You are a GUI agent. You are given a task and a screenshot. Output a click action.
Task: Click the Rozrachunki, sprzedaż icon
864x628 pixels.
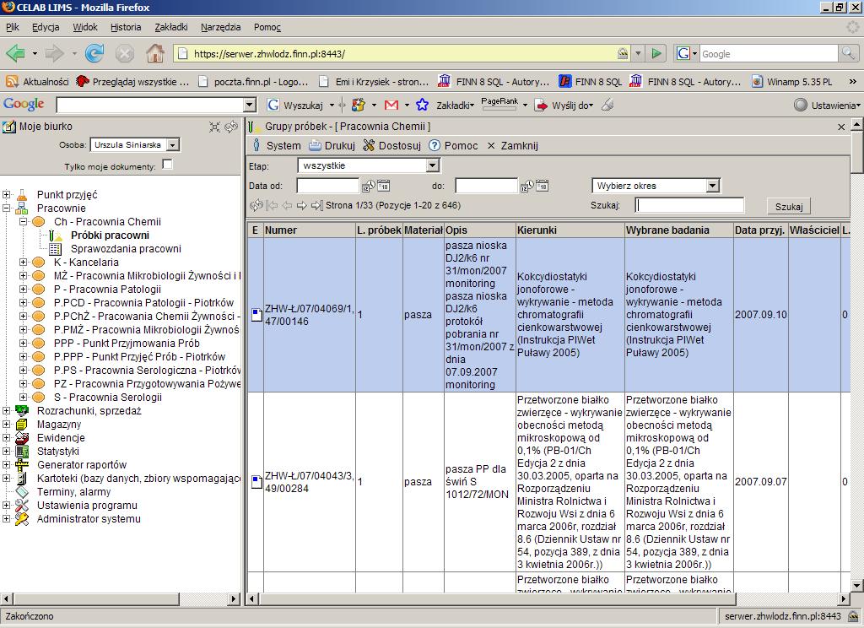21,411
